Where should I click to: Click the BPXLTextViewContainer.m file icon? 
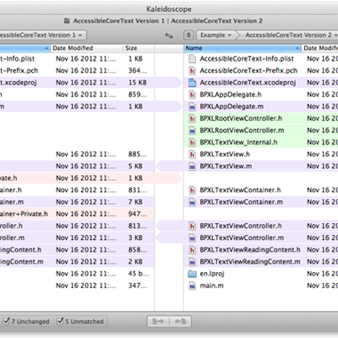coord(192,202)
